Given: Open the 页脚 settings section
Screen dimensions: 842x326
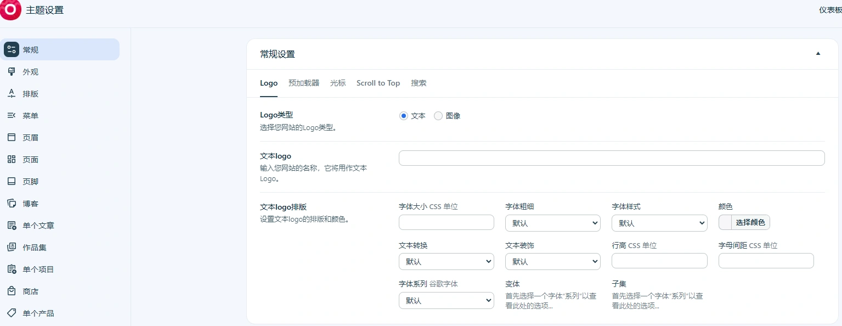Looking at the screenshot, I should pos(30,182).
